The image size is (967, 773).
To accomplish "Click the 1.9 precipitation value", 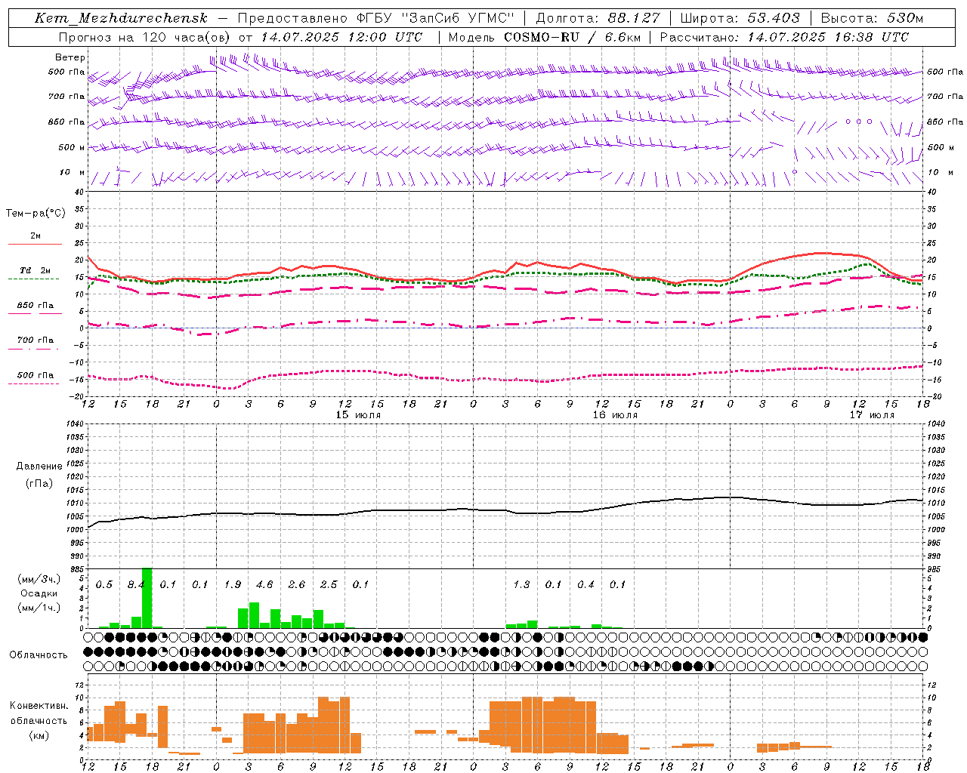I will pyautogui.click(x=233, y=584).
